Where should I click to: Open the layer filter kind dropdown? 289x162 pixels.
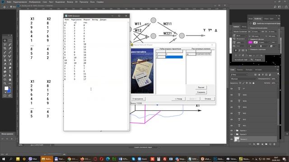pos(239,75)
